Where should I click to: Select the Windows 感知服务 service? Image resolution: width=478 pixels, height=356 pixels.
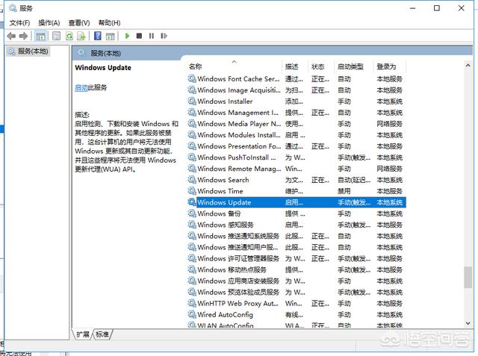297,225
